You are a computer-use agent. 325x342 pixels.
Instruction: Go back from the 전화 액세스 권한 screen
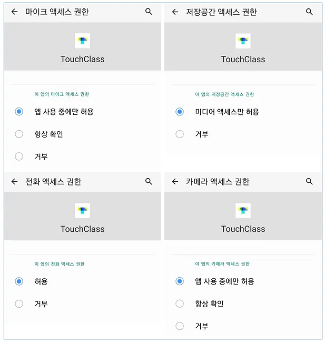tap(14, 181)
